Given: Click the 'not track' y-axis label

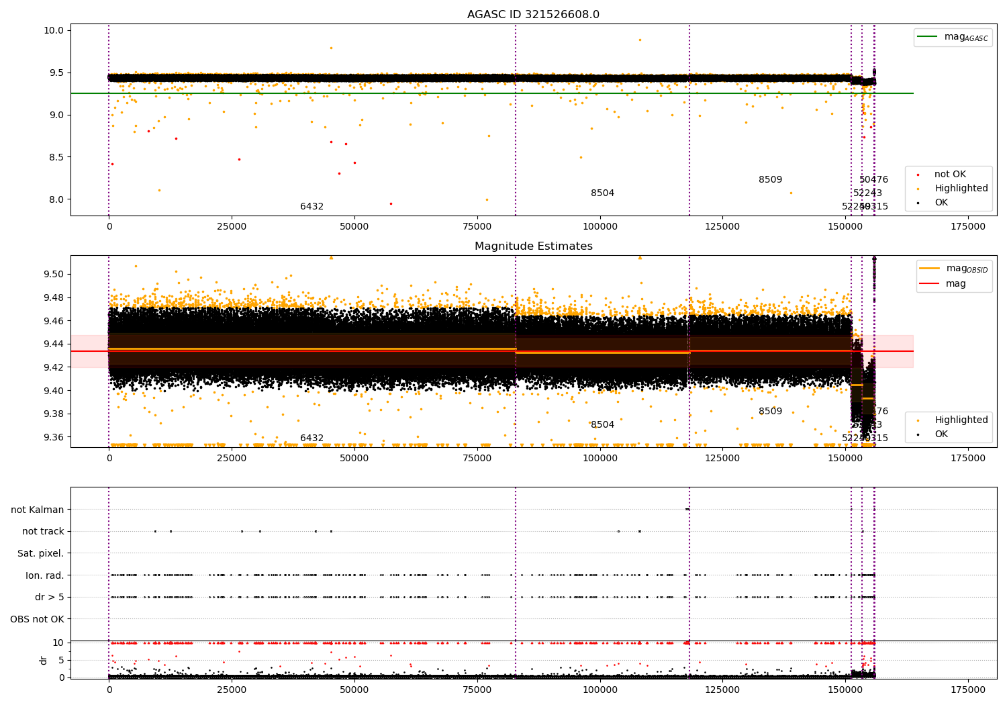Looking at the screenshot, I should [43, 532].
